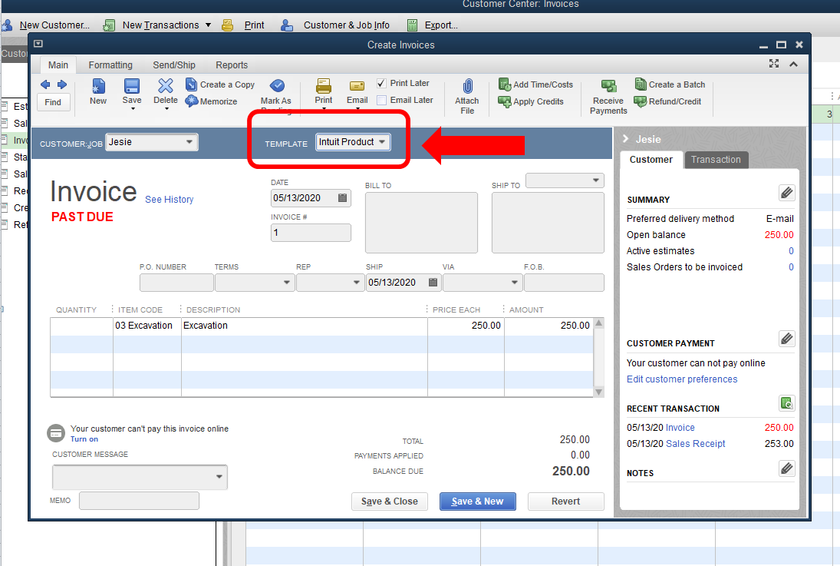840x566 pixels.
Task: Open the Template dropdown
Action: coord(381,142)
